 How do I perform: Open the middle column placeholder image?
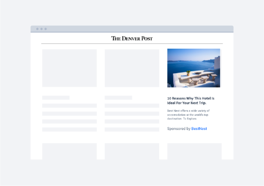pos(132,68)
